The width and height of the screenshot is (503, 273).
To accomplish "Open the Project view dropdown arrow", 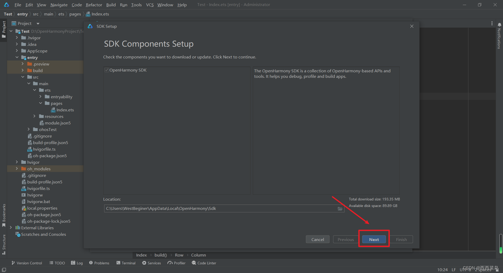I will point(38,24).
